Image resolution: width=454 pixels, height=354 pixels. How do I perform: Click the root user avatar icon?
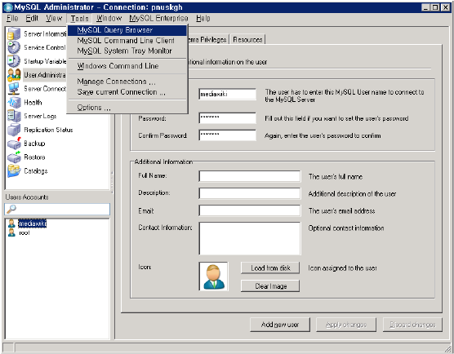(11, 232)
